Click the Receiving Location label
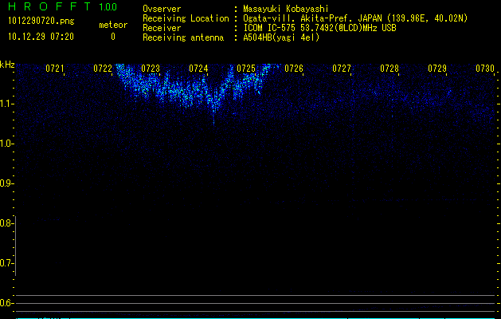501x319 pixels. (186, 18)
